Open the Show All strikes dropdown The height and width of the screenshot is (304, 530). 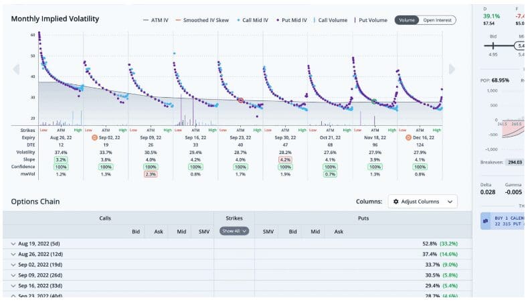click(x=234, y=231)
